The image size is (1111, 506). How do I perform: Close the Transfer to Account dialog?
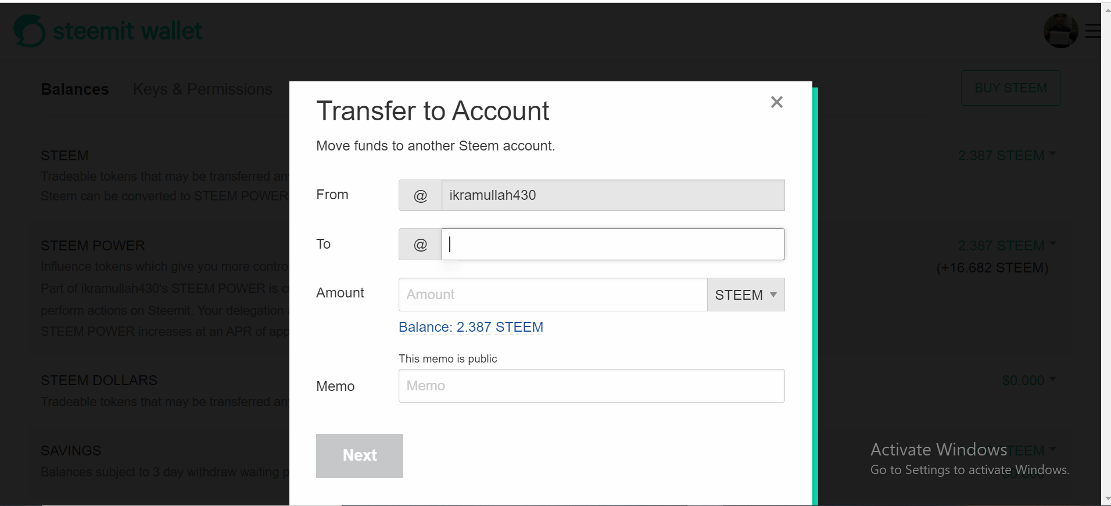coord(777,102)
